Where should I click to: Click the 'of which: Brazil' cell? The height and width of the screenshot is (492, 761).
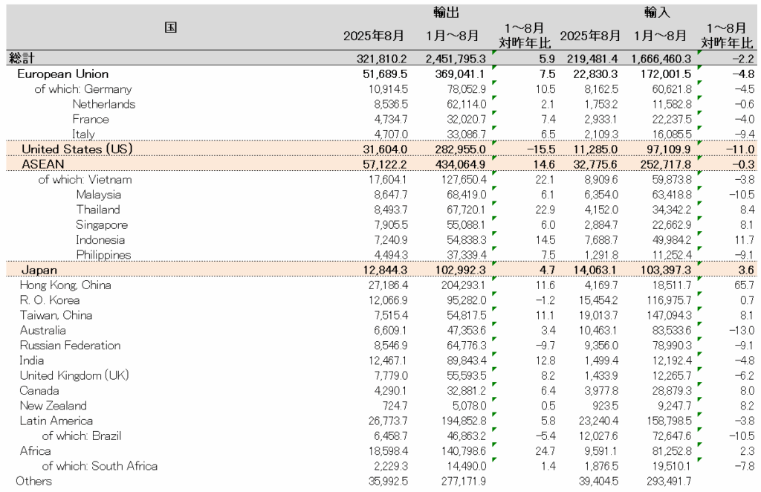click(81, 436)
